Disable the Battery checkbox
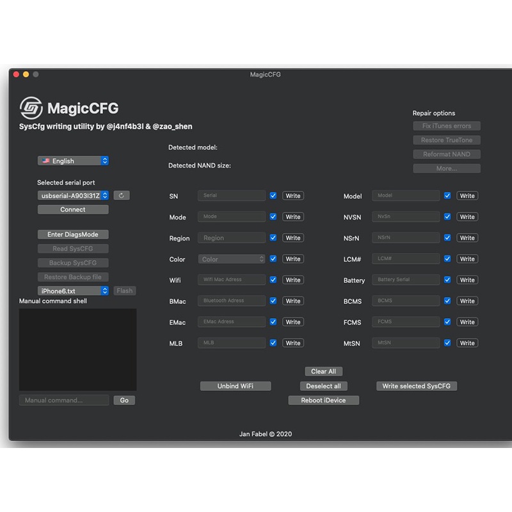 click(x=447, y=280)
